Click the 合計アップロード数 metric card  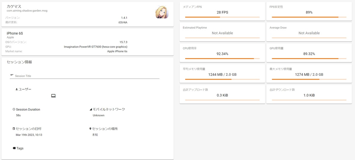pyautogui.click(x=222, y=93)
